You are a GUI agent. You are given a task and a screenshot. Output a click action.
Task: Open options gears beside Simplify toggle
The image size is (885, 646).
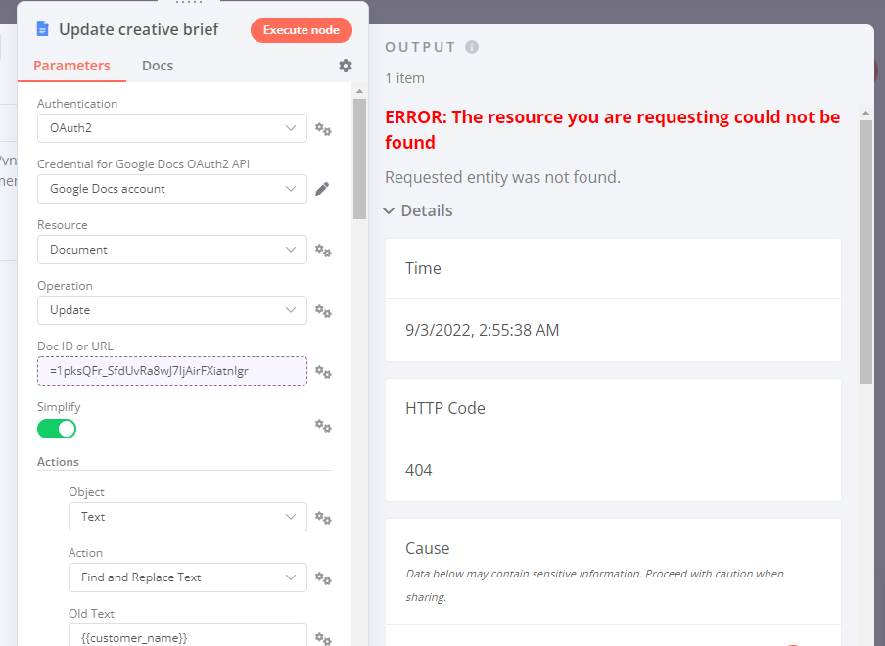323,426
